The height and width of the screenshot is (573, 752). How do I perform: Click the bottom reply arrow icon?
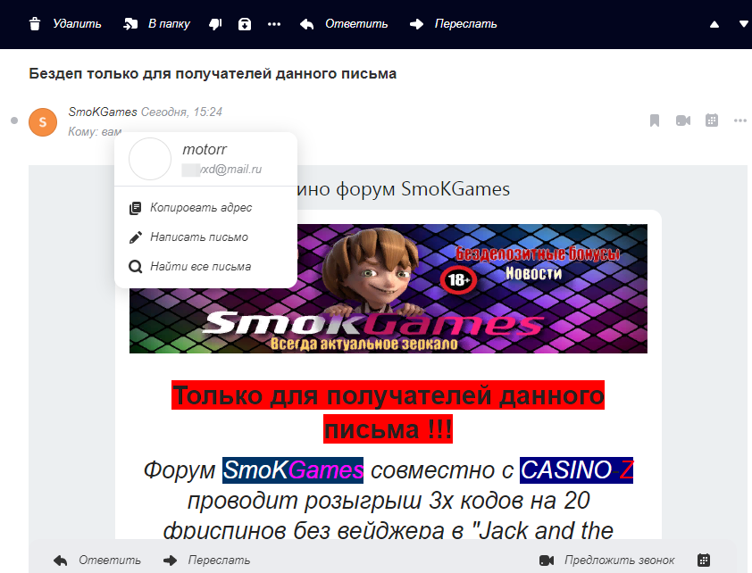coord(61,561)
